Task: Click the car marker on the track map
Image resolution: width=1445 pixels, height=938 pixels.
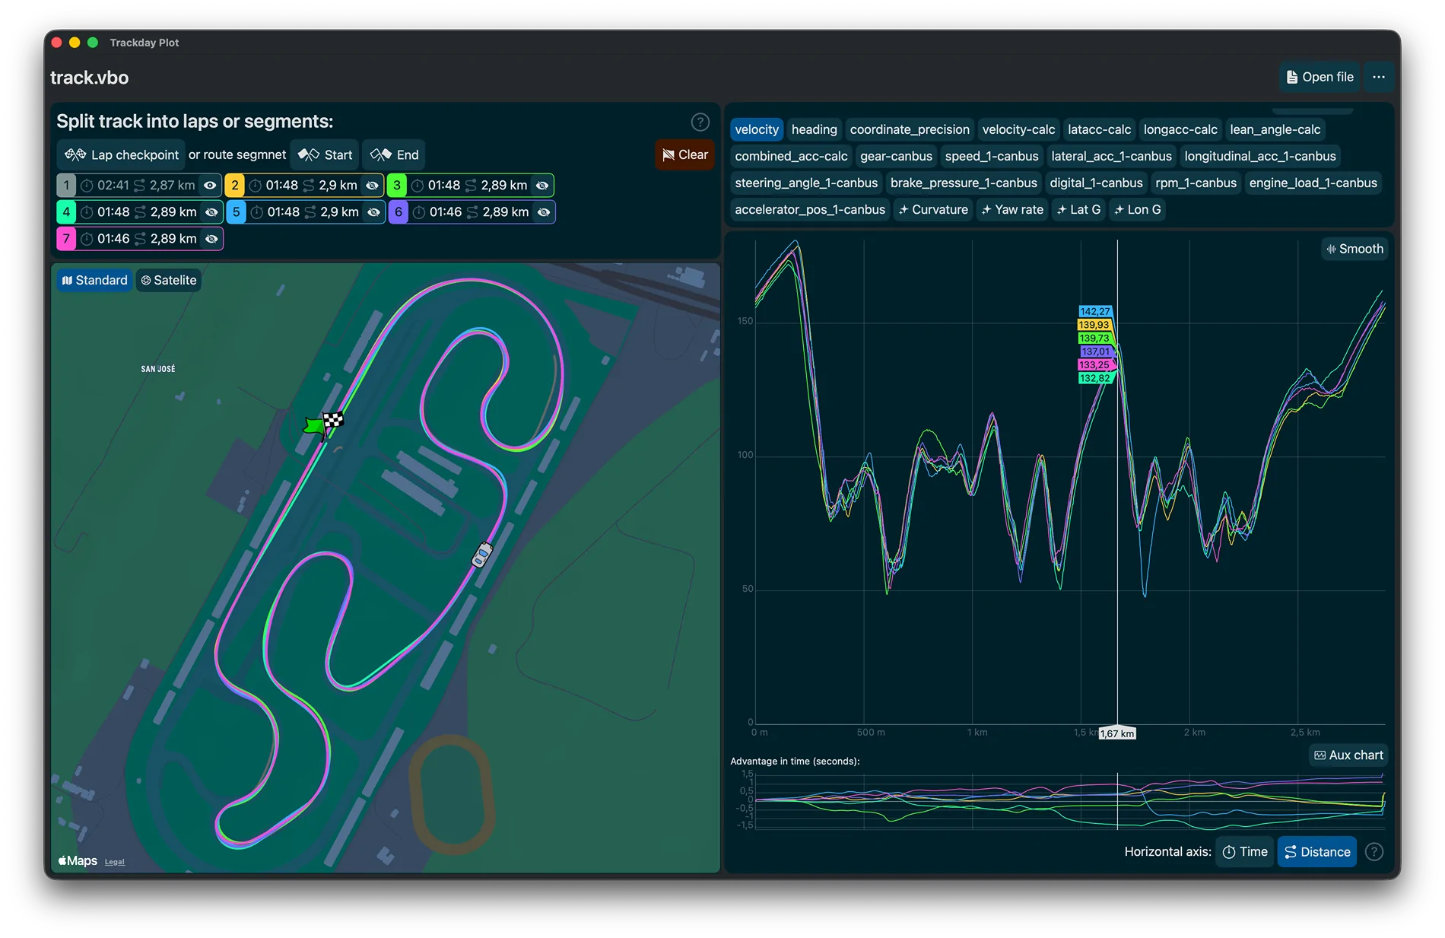Action: click(x=482, y=555)
